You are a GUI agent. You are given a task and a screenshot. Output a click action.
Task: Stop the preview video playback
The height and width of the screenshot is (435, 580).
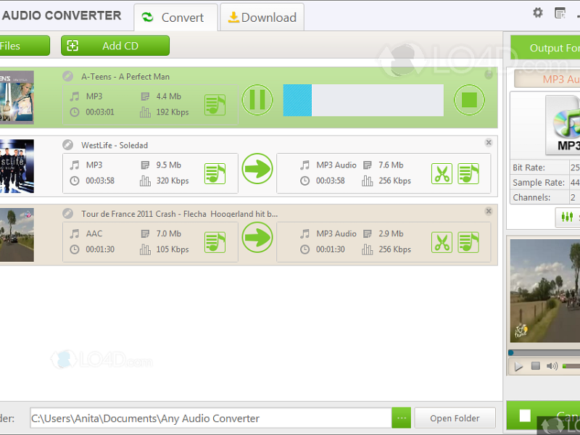pos(535,366)
